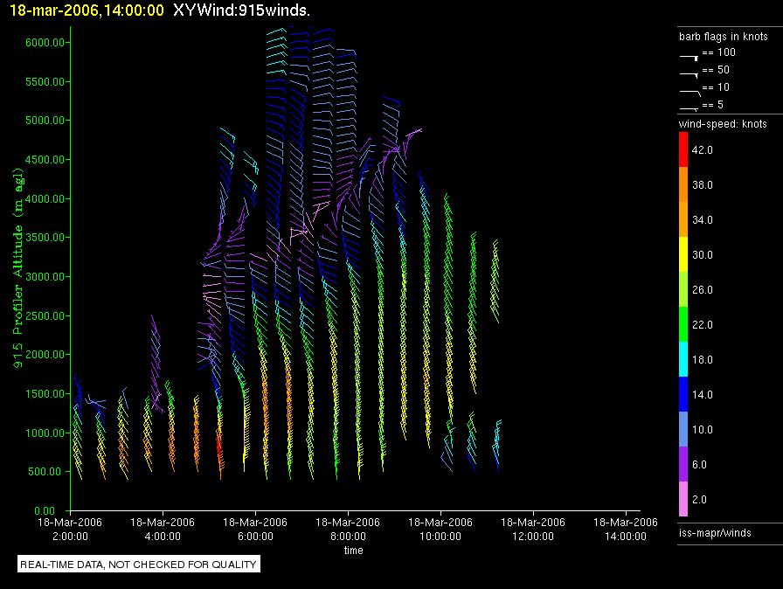Screen dimensions: 783x589
Task: Click the yellow 30.0 knots color band
Action: pos(684,255)
